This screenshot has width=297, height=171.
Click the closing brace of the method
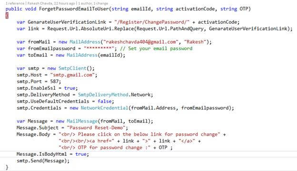(7, 167)
